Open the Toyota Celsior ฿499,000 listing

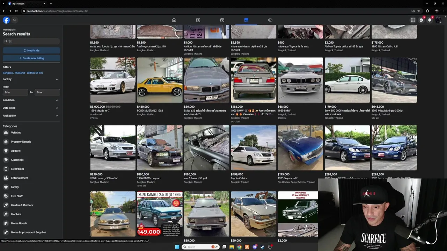click(x=254, y=148)
